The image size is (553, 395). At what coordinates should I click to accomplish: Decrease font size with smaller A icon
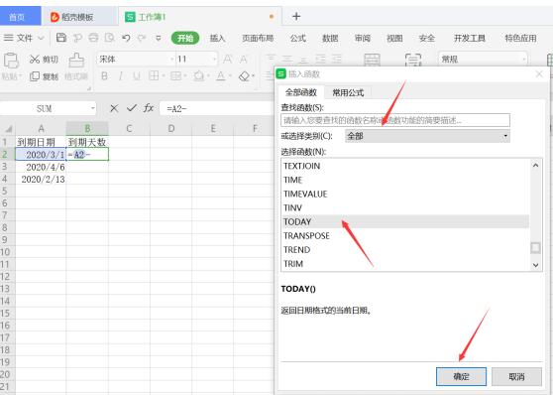(x=244, y=59)
